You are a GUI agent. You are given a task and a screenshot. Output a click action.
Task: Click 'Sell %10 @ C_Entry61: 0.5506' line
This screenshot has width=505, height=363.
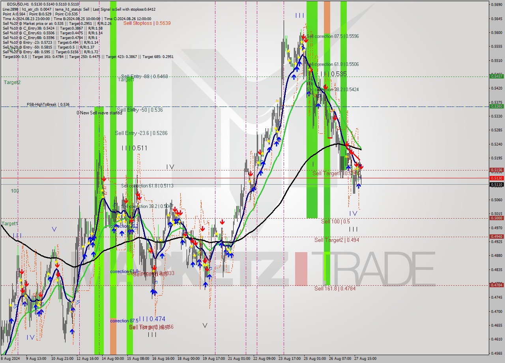coord(52,33)
